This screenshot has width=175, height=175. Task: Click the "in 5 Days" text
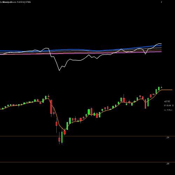coord(168,110)
